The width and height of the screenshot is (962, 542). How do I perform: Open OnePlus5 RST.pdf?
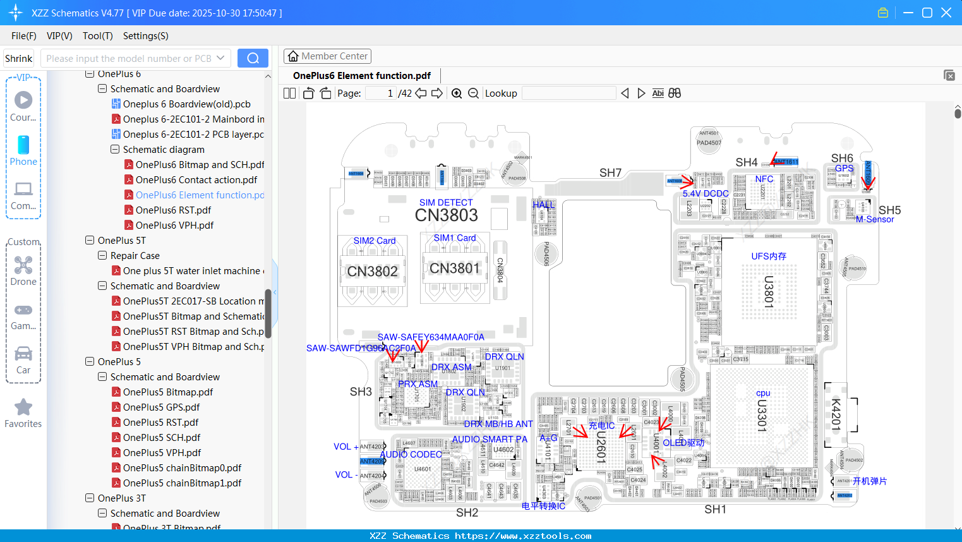[x=160, y=423]
